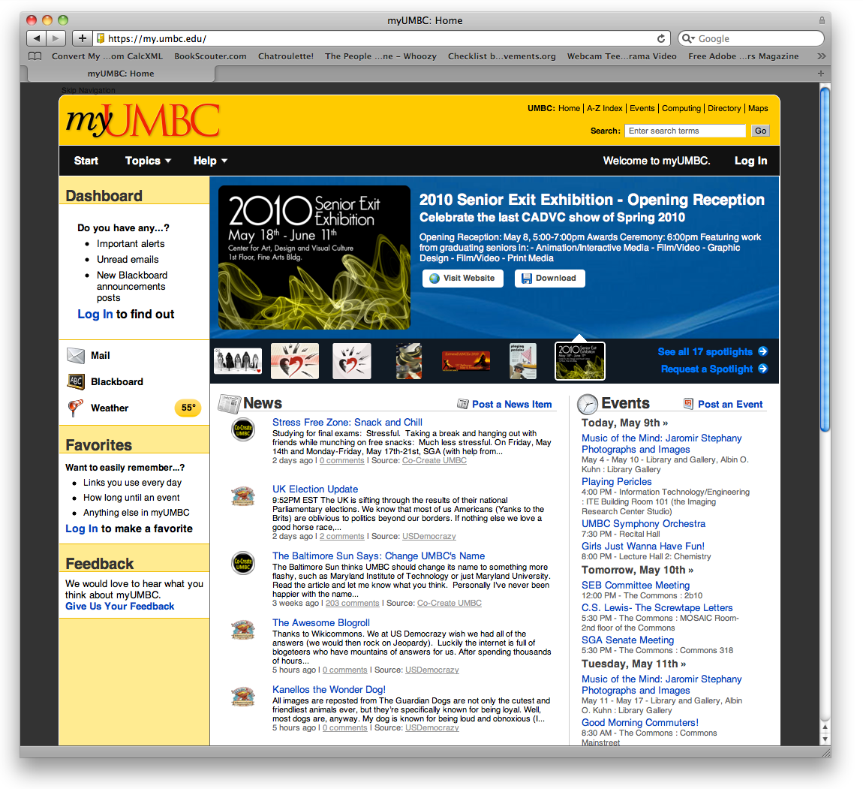
Task: Open Chatroulette! bookmark
Action: pos(286,56)
